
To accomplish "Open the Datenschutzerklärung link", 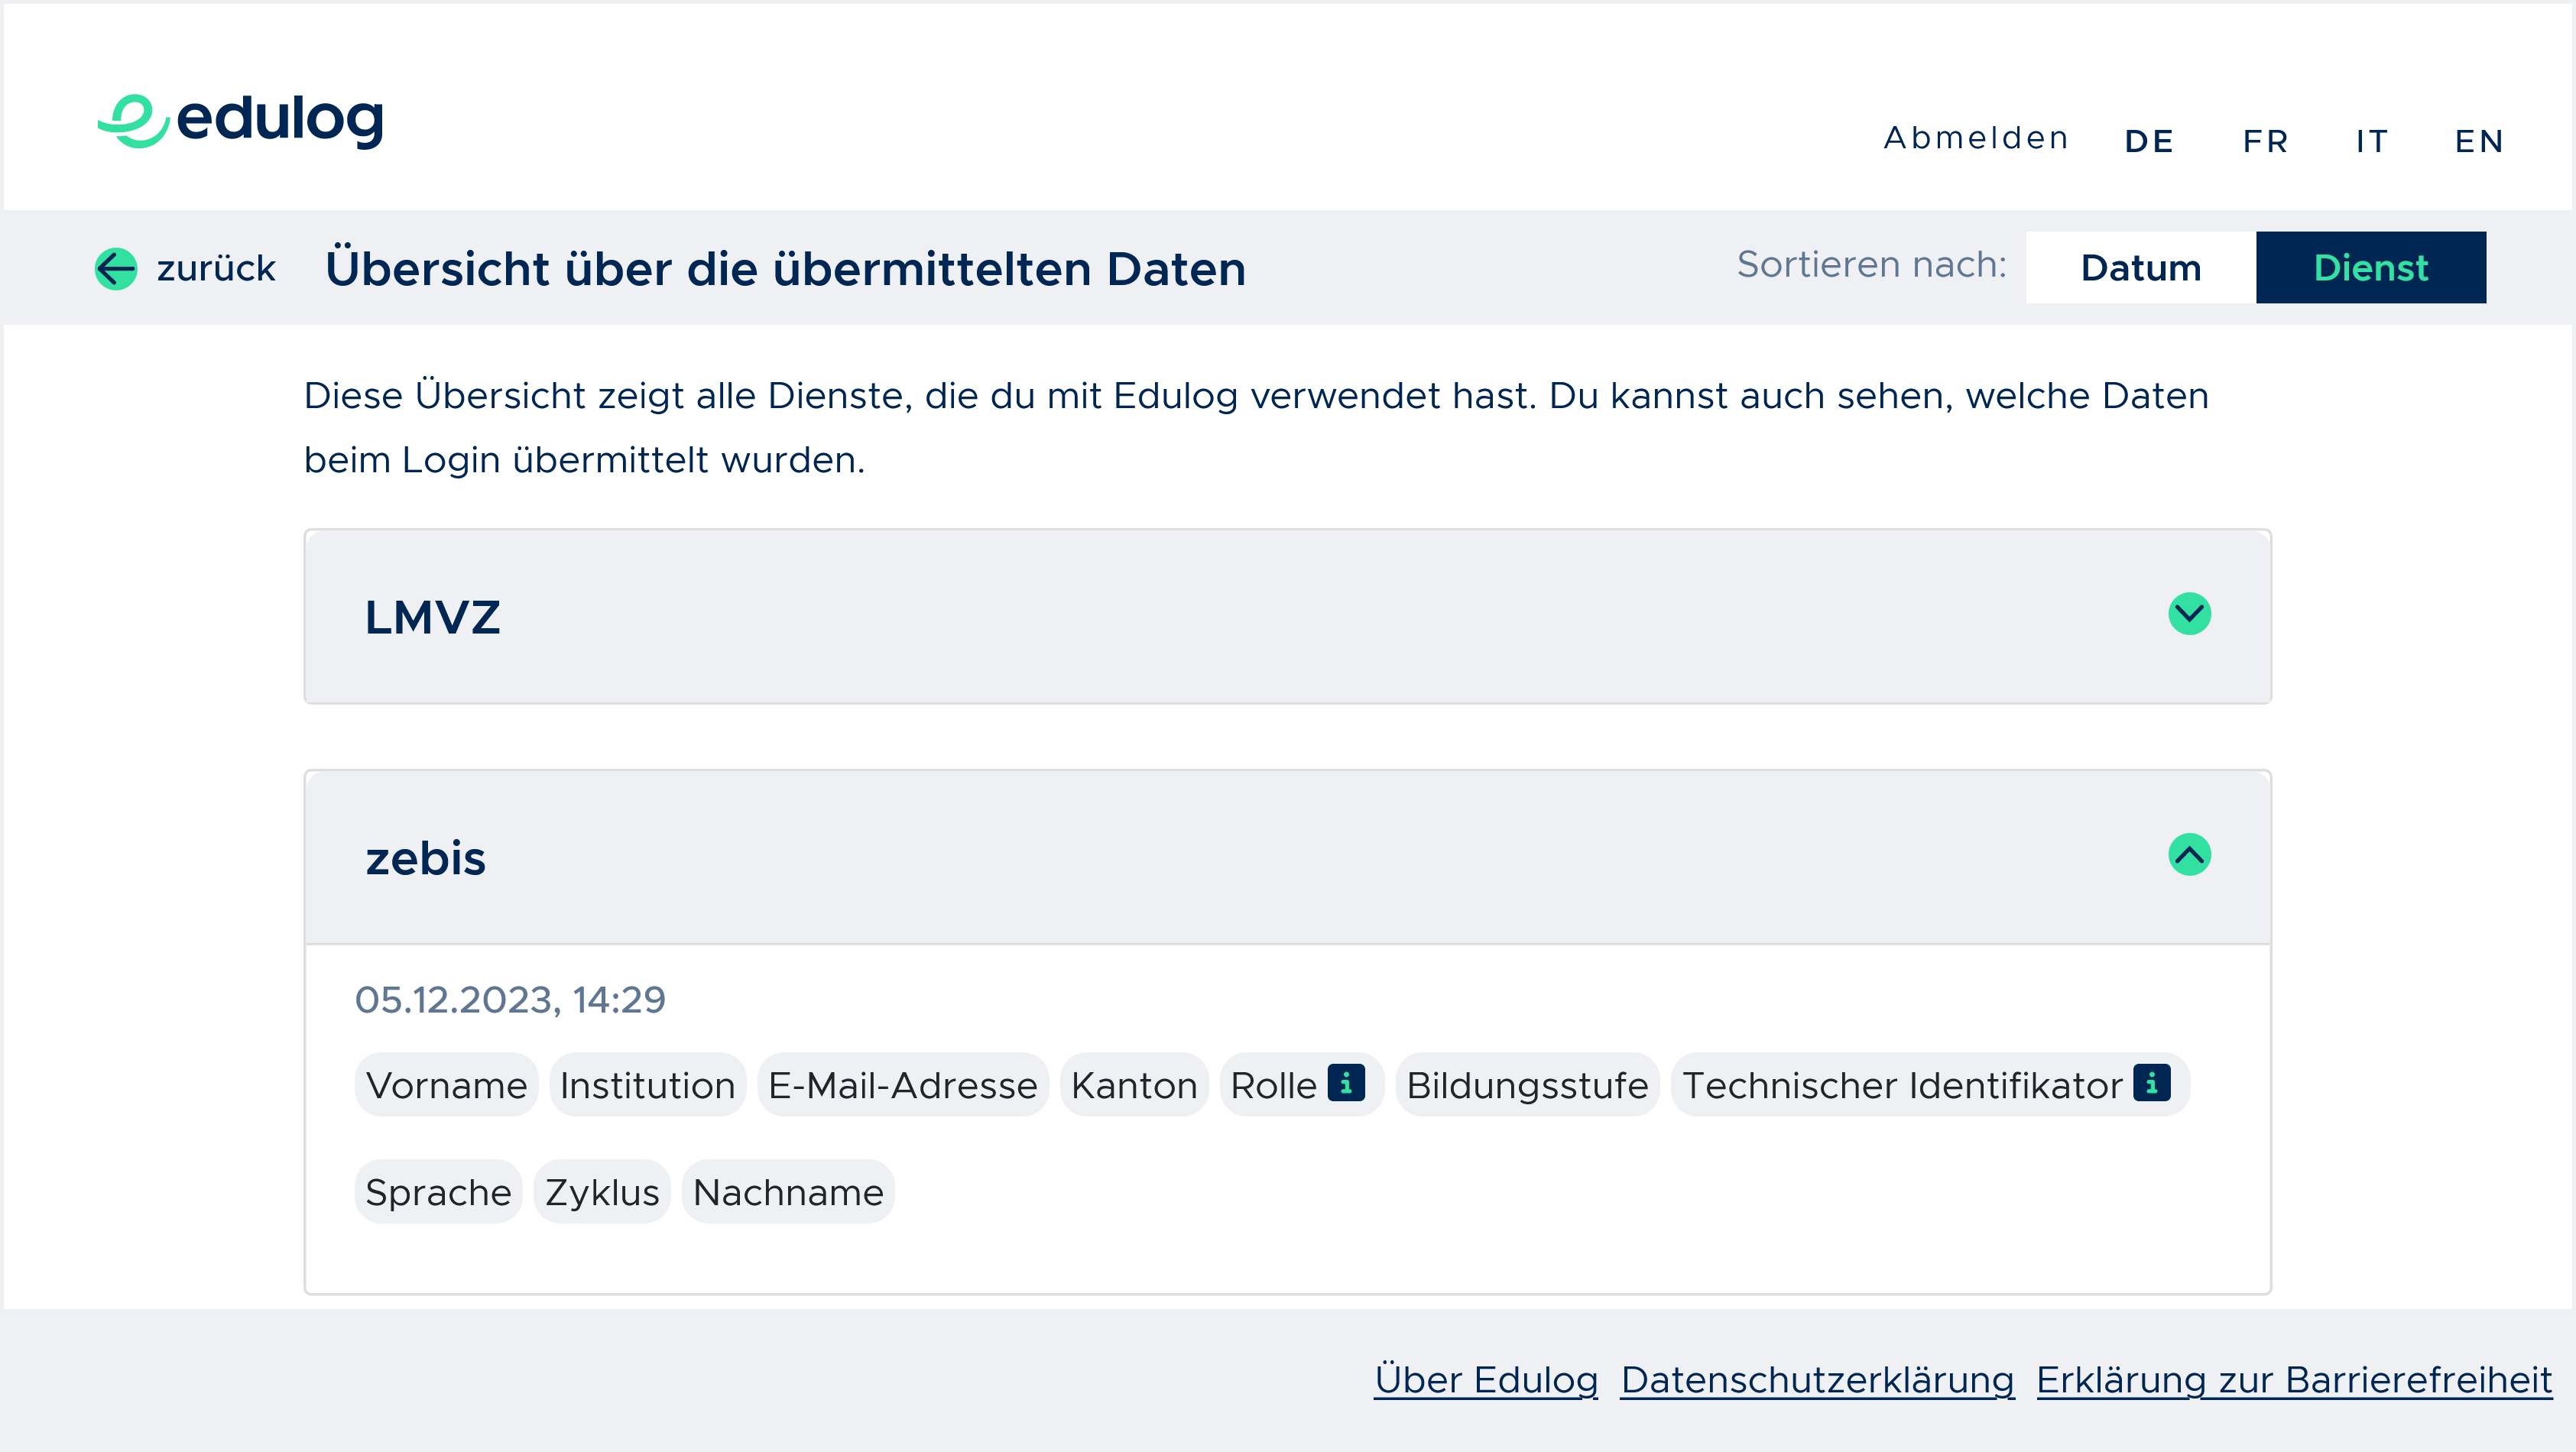I will coord(1817,1380).
